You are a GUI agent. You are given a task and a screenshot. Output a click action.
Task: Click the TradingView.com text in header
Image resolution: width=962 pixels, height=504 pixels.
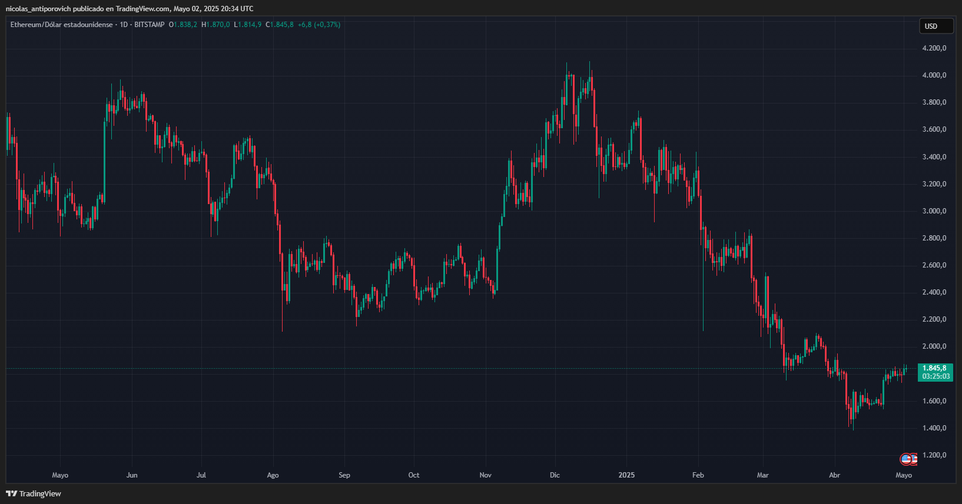point(142,9)
